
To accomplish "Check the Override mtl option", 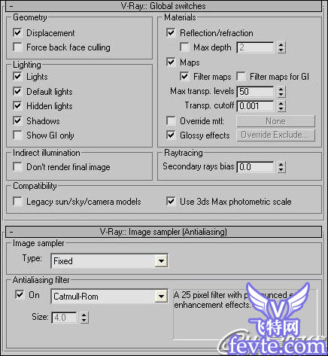I will [x=171, y=121].
